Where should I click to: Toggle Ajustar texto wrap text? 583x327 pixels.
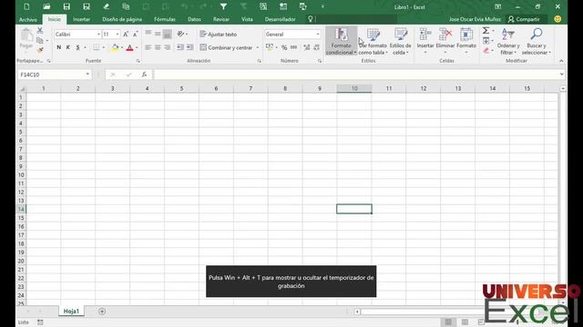tap(219, 35)
